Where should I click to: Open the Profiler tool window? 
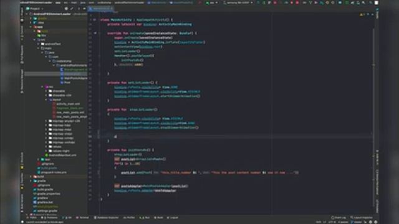coord(129,218)
